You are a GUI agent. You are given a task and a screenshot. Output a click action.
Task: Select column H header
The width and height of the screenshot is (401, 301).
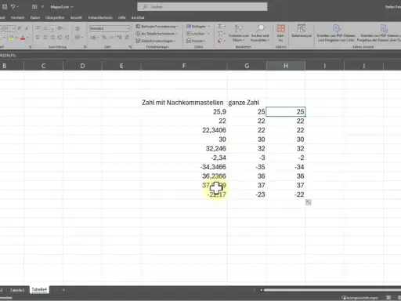[286, 66]
